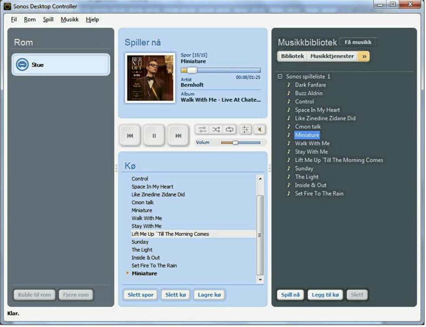426x327 pixels.
Task: Click the note icon beside Like Zinedine Zidane Did in library
Action: coord(289,118)
